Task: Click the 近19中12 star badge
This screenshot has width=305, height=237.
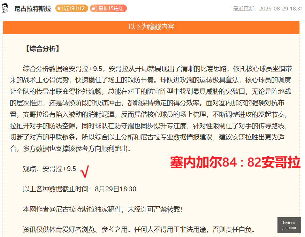Action: (71, 8)
